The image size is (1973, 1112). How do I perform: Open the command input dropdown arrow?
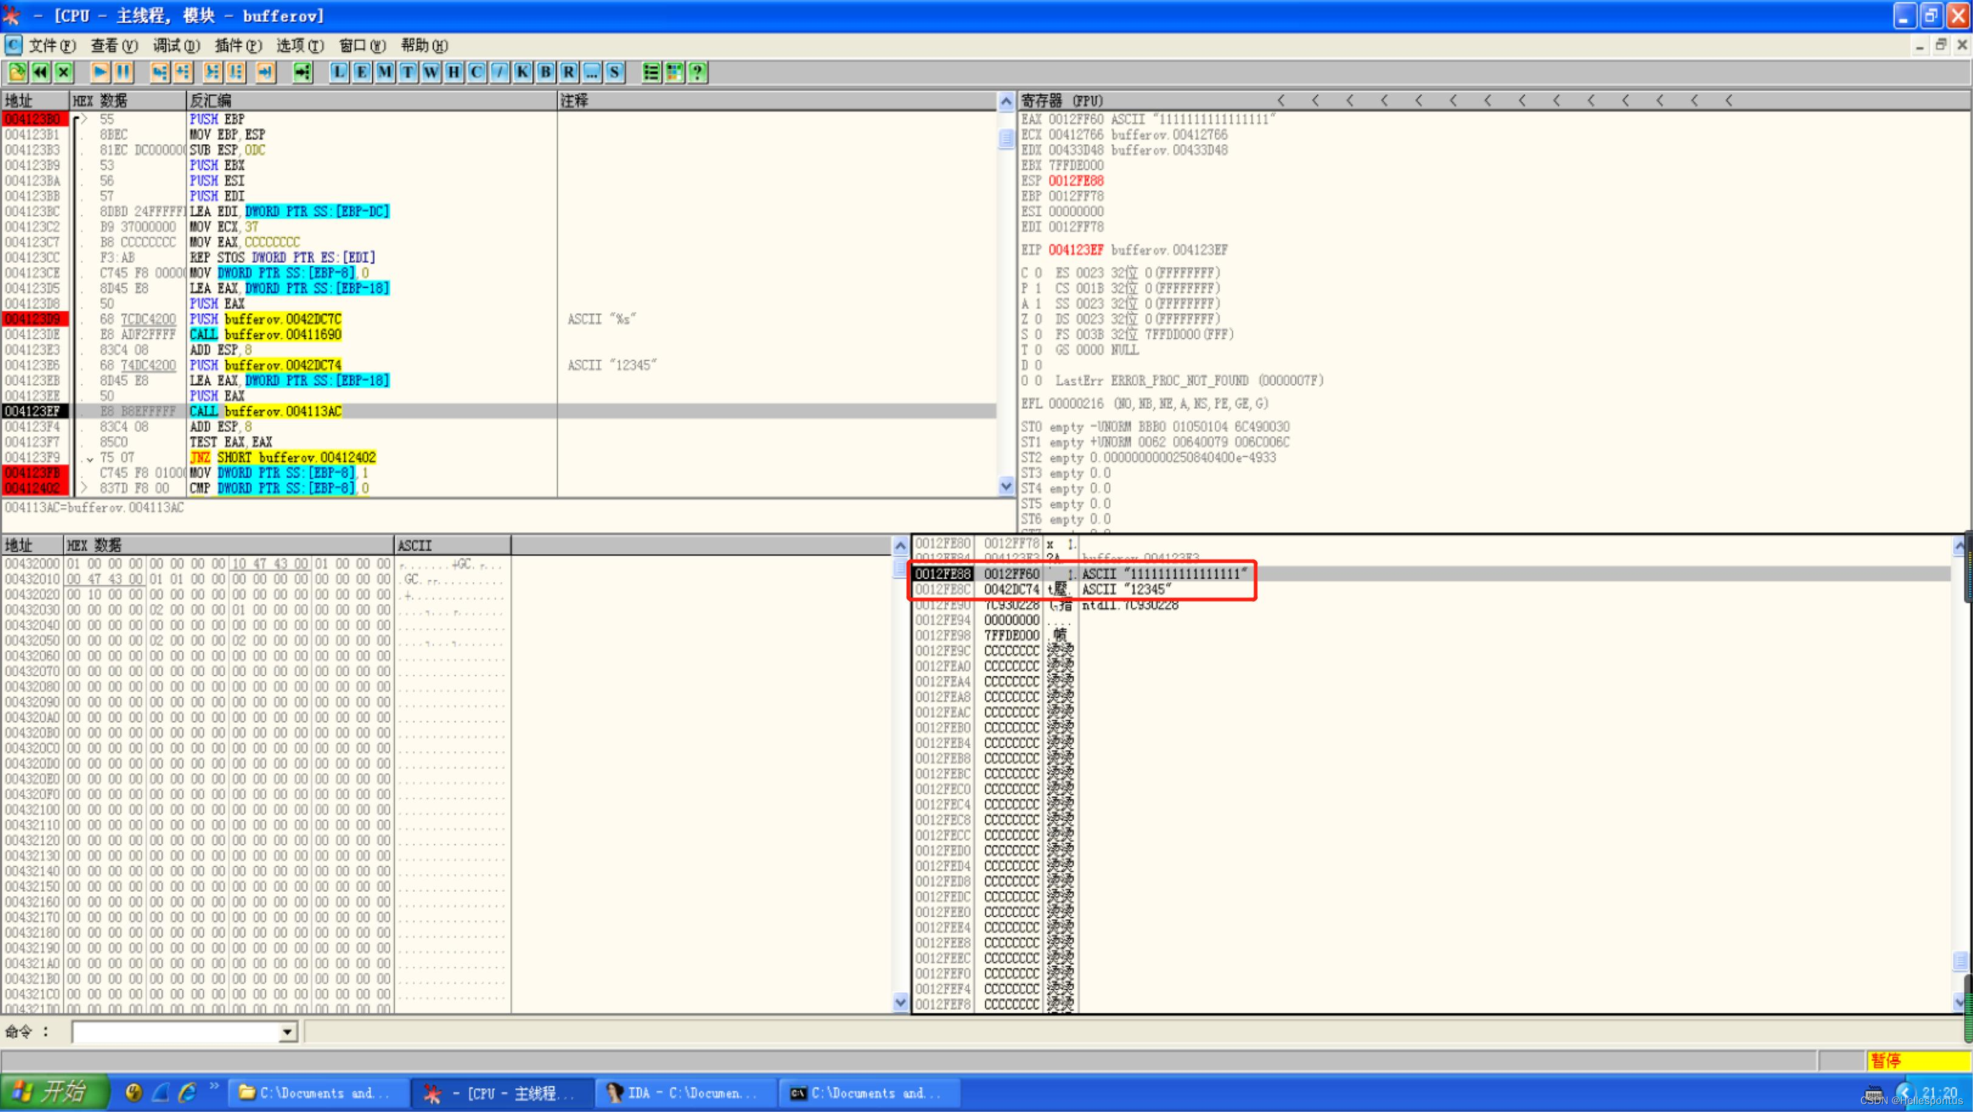(x=287, y=1032)
